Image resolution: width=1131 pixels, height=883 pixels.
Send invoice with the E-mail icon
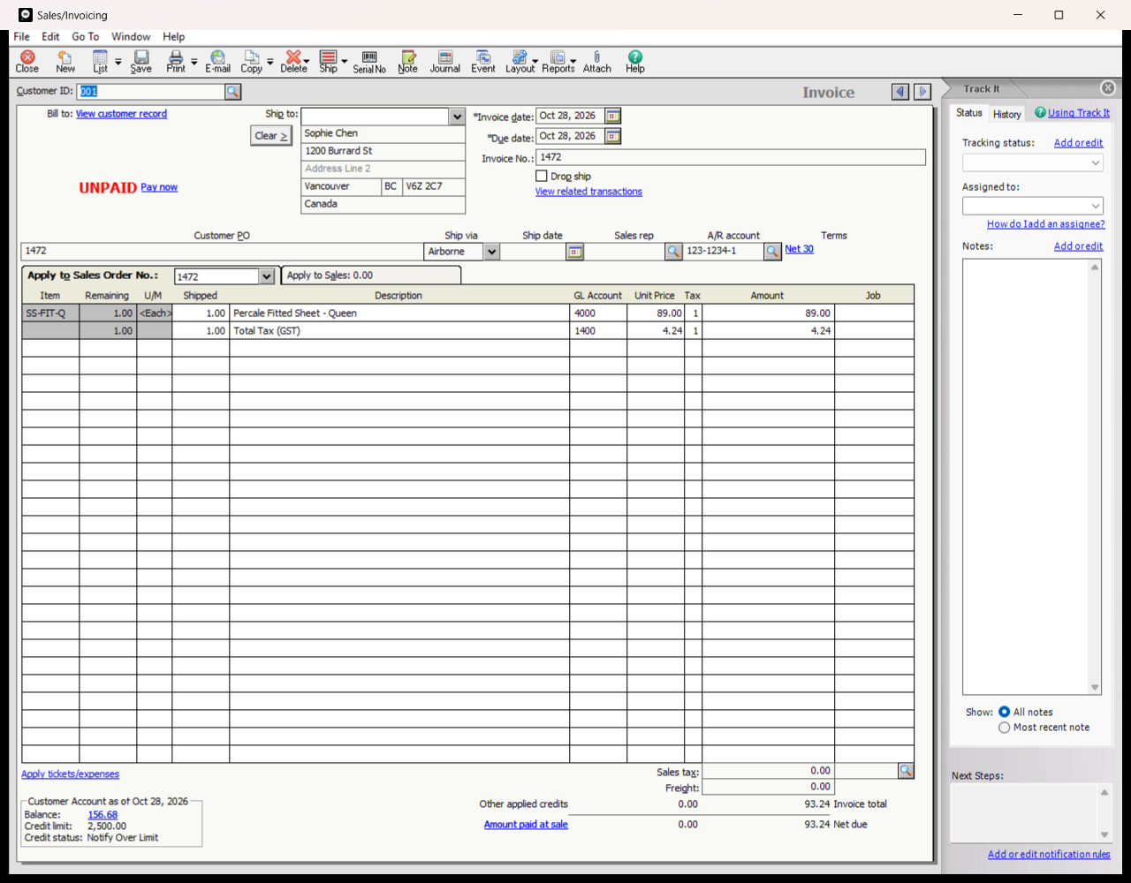coord(217,62)
